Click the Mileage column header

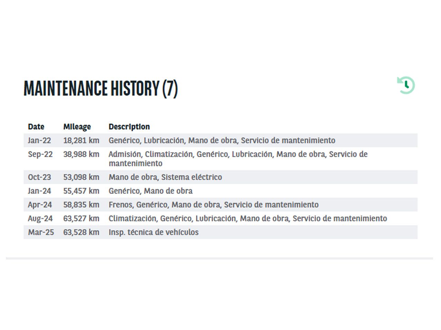pos(77,127)
